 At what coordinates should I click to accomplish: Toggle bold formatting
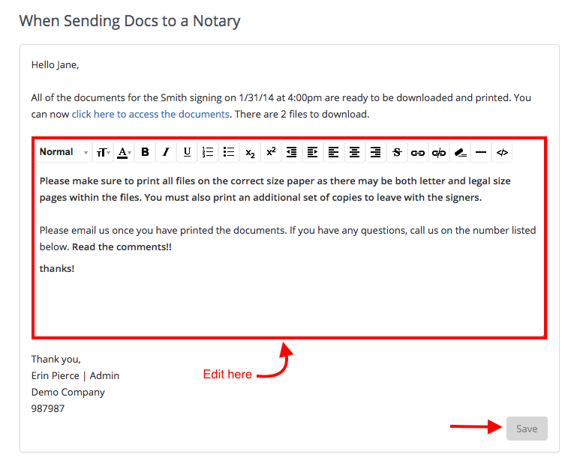(145, 152)
